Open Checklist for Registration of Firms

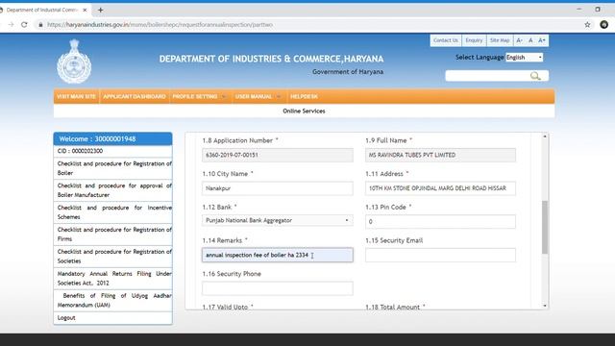click(113, 235)
